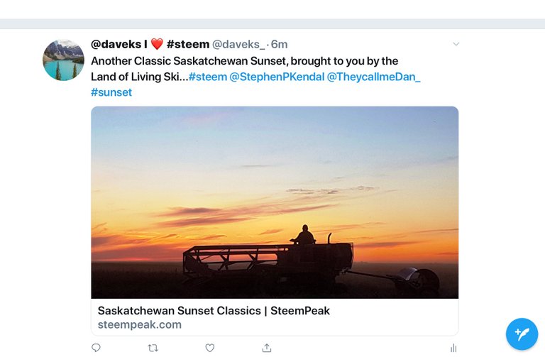The width and height of the screenshot is (545, 357).
Task: Like the tweet with the heart icon
Action: 210,348
